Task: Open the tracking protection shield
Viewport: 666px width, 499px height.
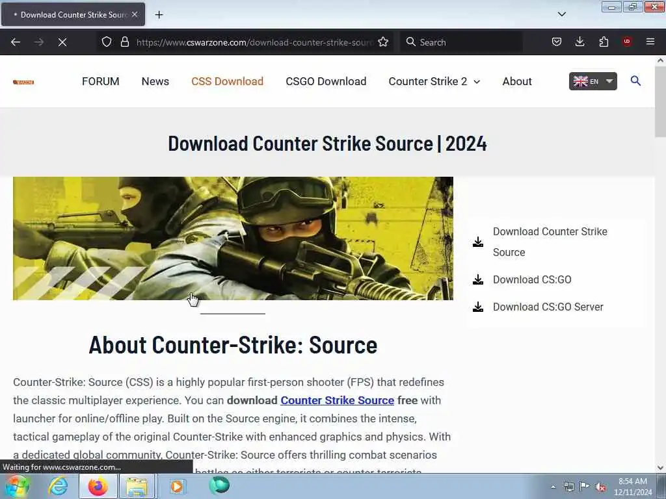Action: [x=107, y=42]
